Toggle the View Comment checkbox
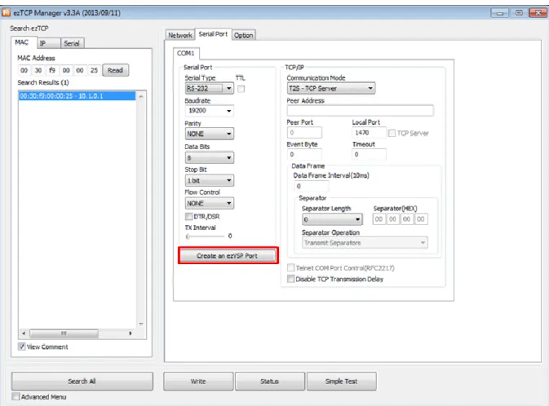The height and width of the screenshot is (406, 549). pyautogui.click(x=22, y=346)
